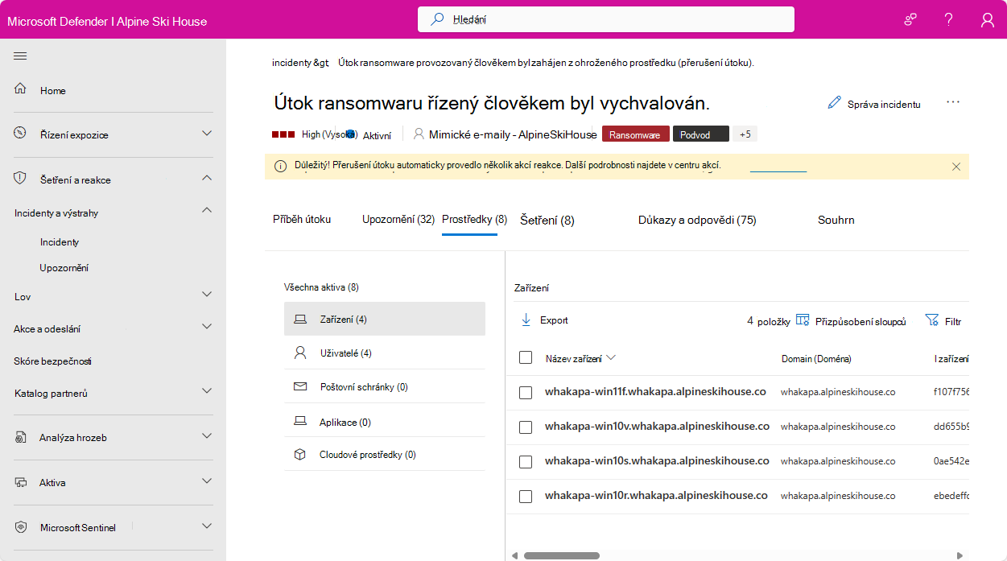Click the person icon before Mimické e-maily

click(x=419, y=134)
